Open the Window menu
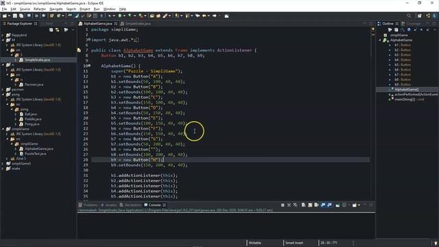The height and width of the screenshot is (247, 439). (109, 9)
